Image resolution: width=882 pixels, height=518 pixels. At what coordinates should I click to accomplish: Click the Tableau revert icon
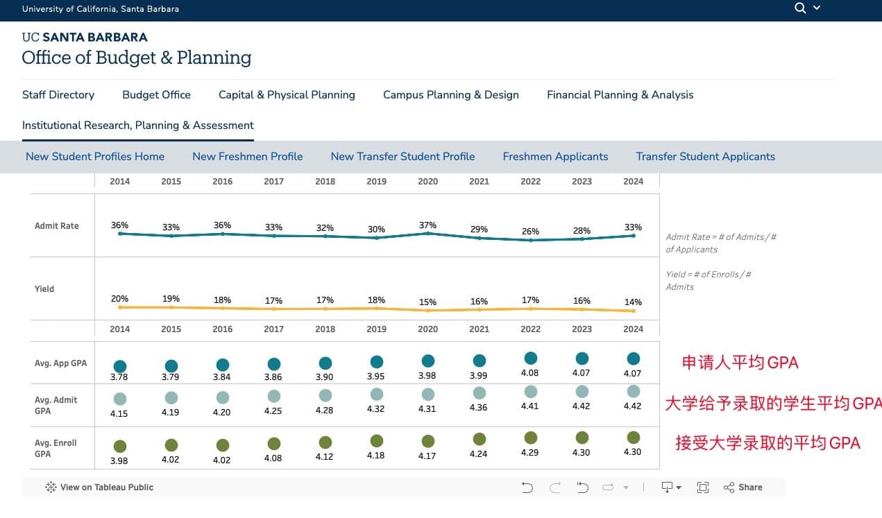582,487
